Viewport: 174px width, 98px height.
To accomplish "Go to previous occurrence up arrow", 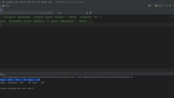I will pos(65,13).
